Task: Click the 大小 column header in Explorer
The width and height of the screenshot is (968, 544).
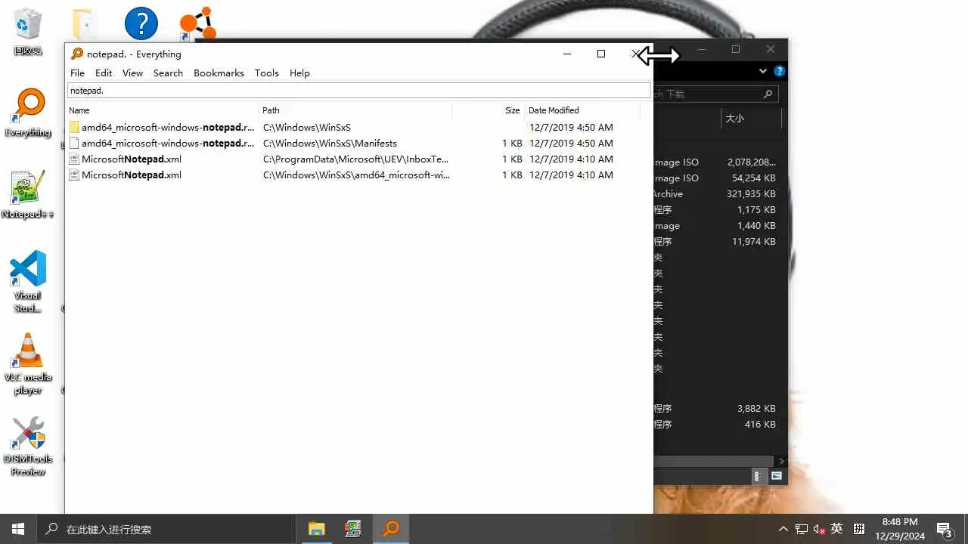Action: pos(751,119)
